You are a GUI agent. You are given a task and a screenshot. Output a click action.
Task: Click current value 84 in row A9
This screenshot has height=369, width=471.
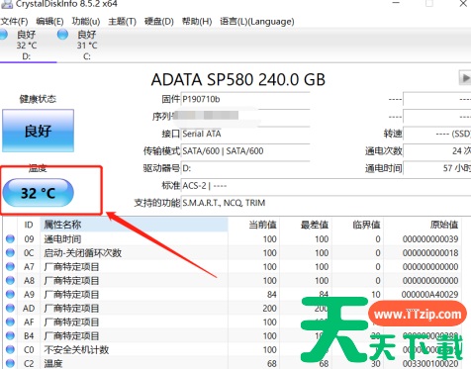272,295
